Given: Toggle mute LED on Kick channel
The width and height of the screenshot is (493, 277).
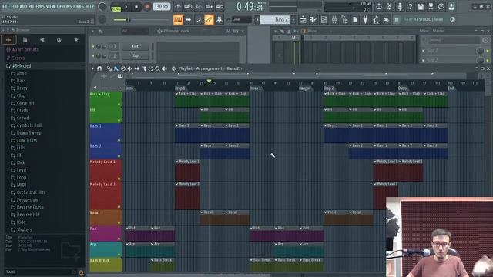Looking at the screenshot, I should pos(93,46).
